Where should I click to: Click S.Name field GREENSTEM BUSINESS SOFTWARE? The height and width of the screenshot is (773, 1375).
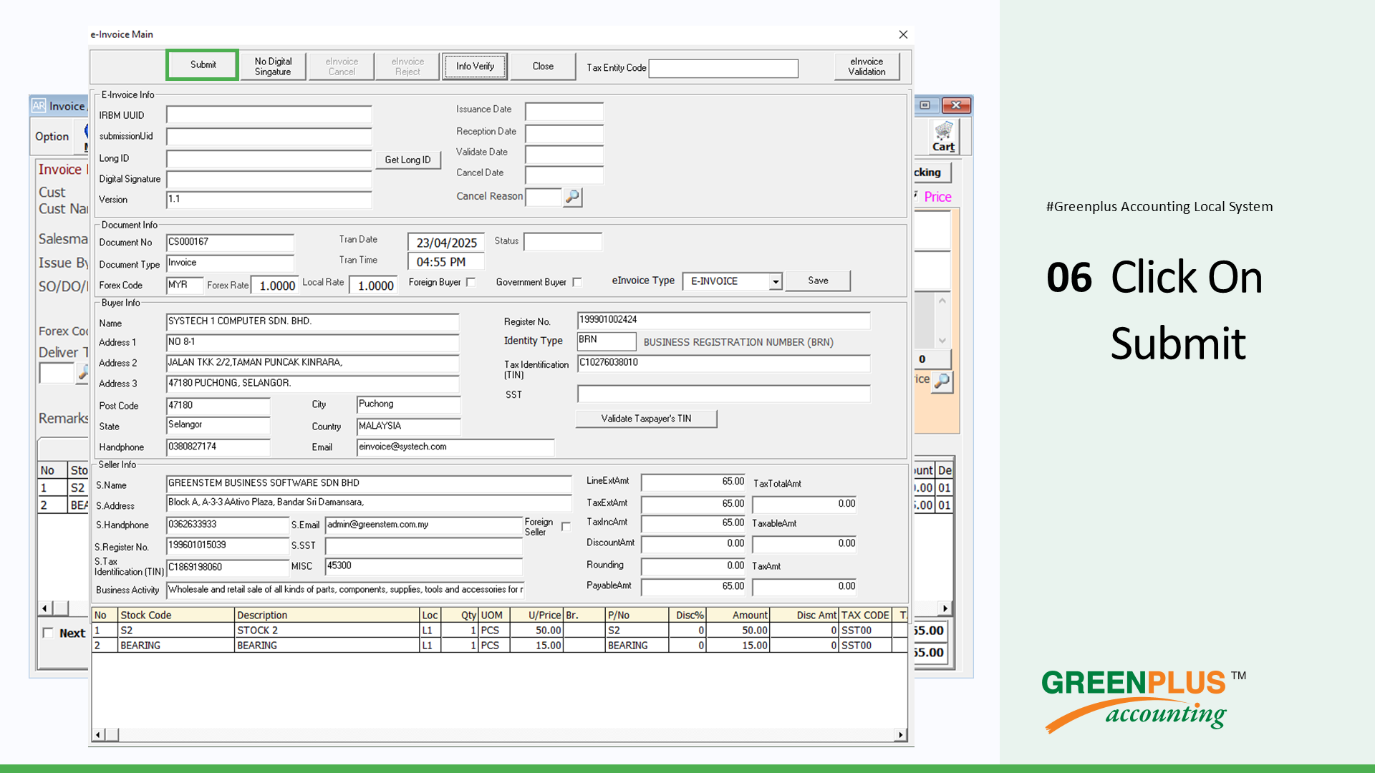[x=369, y=484]
